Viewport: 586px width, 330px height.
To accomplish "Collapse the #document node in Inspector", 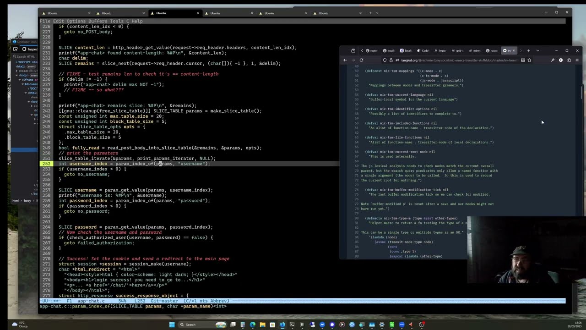I will coord(23,84).
